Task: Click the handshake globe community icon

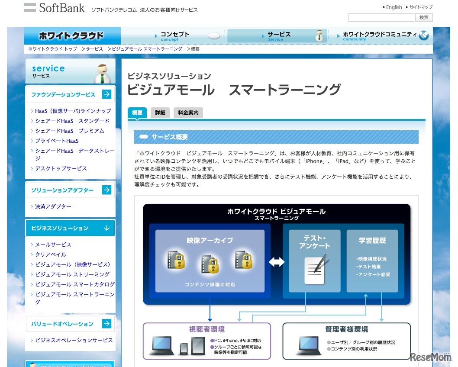Action: [x=424, y=35]
